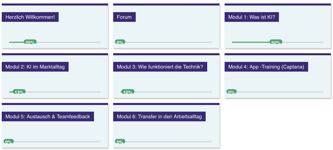Screen dimensions: 333x150
Task: Open Modul 1: Was ist KI?
Action: 251,17
